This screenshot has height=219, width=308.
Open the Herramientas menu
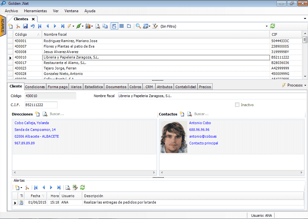coord(35,11)
